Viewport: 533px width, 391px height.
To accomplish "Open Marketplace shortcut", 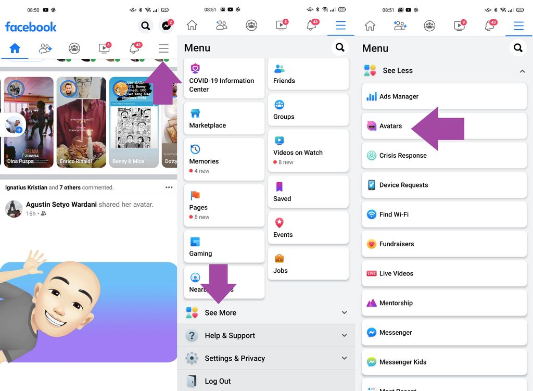I will click(224, 118).
